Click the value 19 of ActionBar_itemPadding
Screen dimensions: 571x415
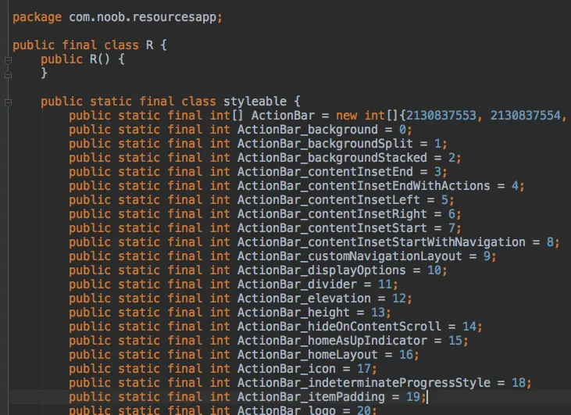pos(413,397)
